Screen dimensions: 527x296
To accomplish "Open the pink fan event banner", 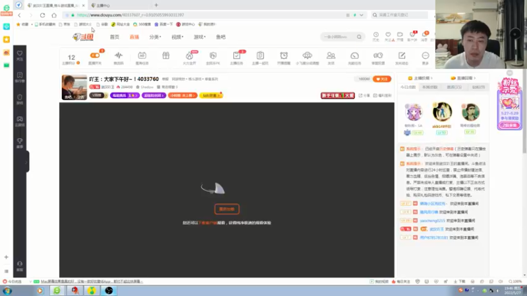I will (509, 104).
